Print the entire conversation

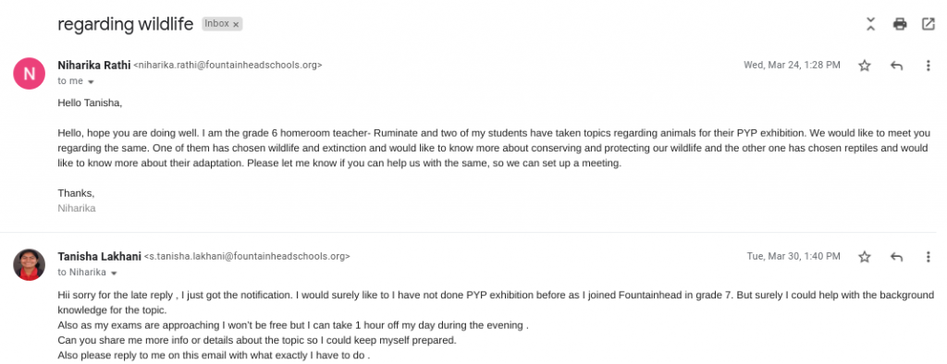point(900,24)
